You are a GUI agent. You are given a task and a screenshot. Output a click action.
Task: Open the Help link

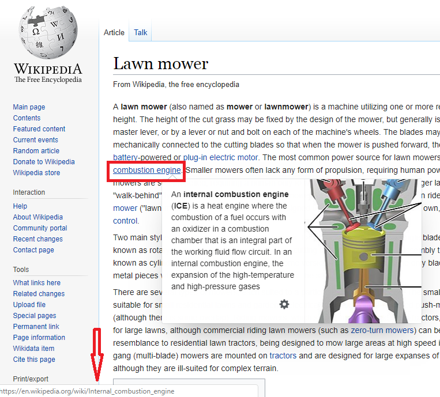pyautogui.click(x=20, y=206)
